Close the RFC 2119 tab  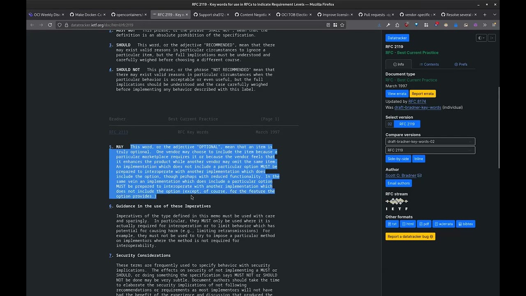pyautogui.click(x=187, y=15)
